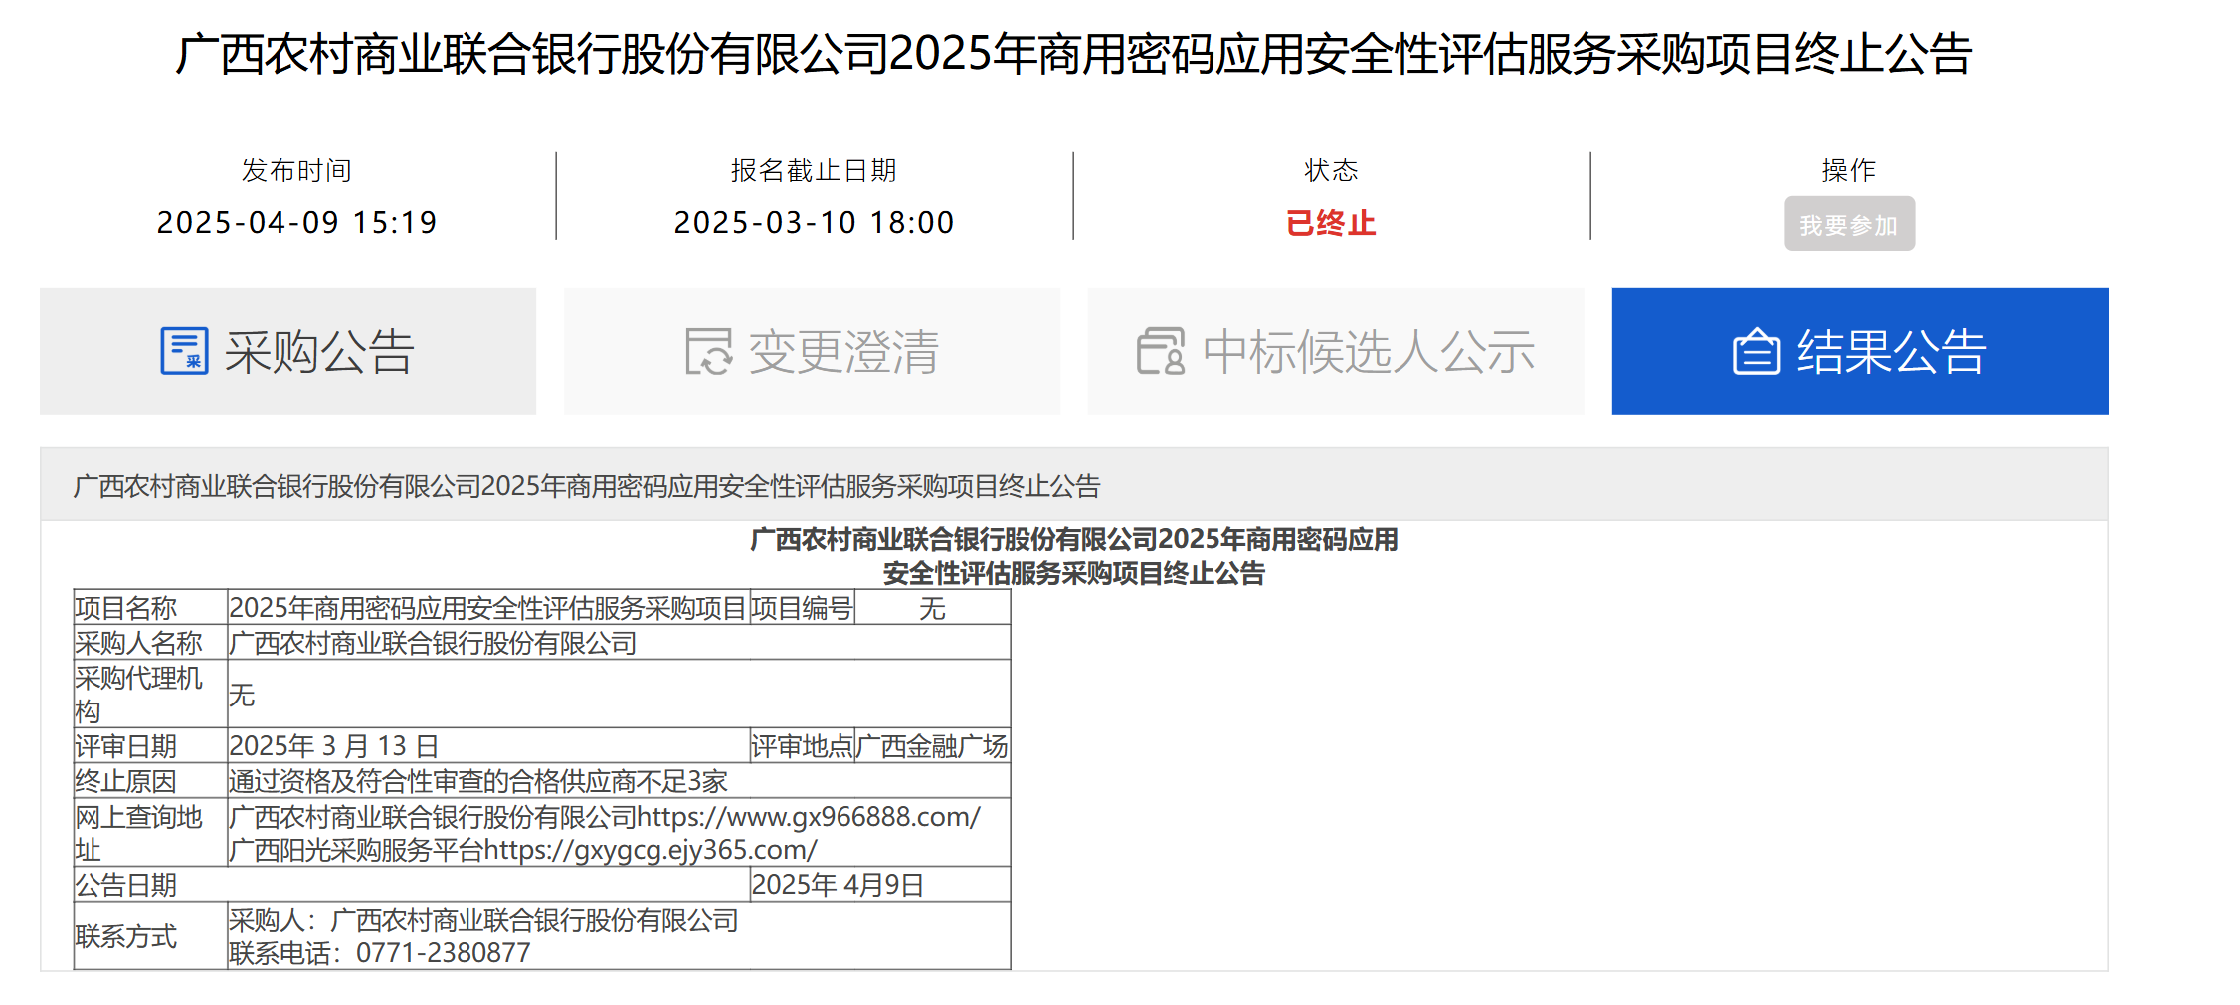Switch to the 变更澄清 tab

click(x=812, y=351)
